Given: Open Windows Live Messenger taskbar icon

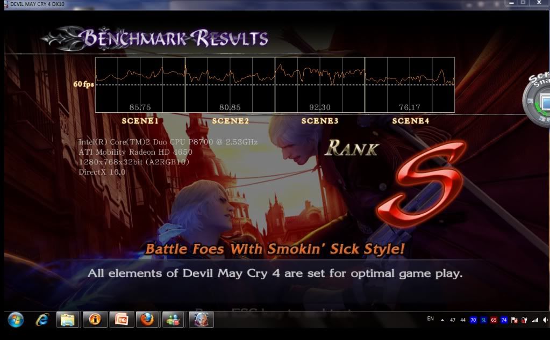Looking at the screenshot, I should (x=174, y=320).
